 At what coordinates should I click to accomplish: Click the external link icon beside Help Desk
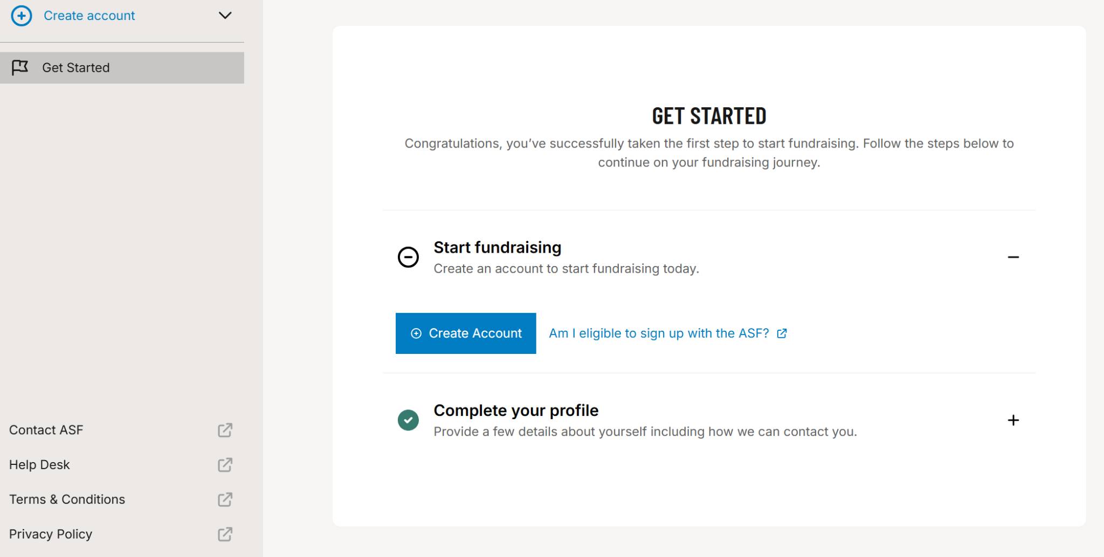(225, 464)
